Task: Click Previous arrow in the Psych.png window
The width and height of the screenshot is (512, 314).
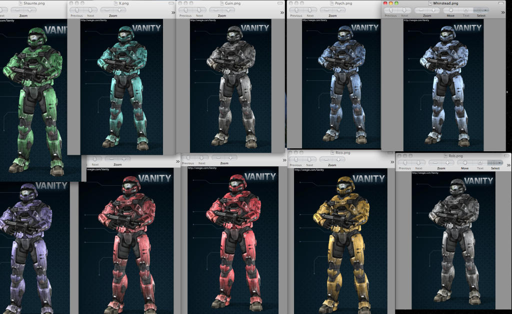Action: coord(296,10)
